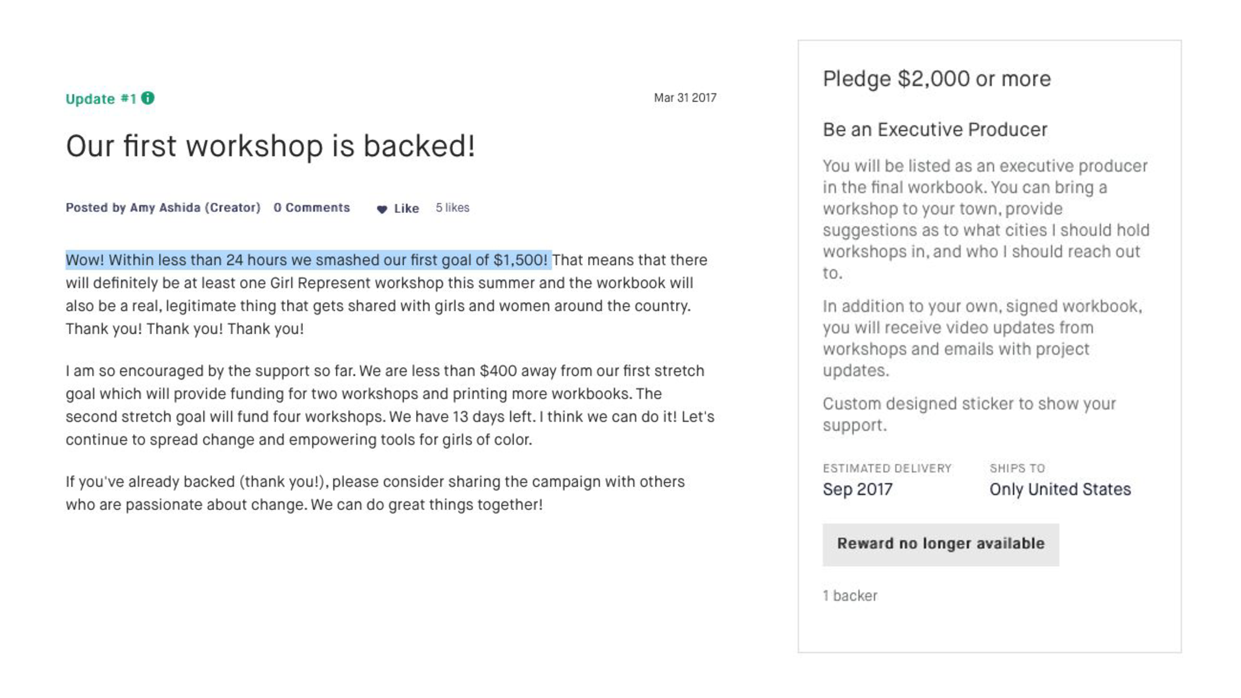Click 'Only United States' shipping text
This screenshot has height=698, width=1241.
click(1060, 490)
